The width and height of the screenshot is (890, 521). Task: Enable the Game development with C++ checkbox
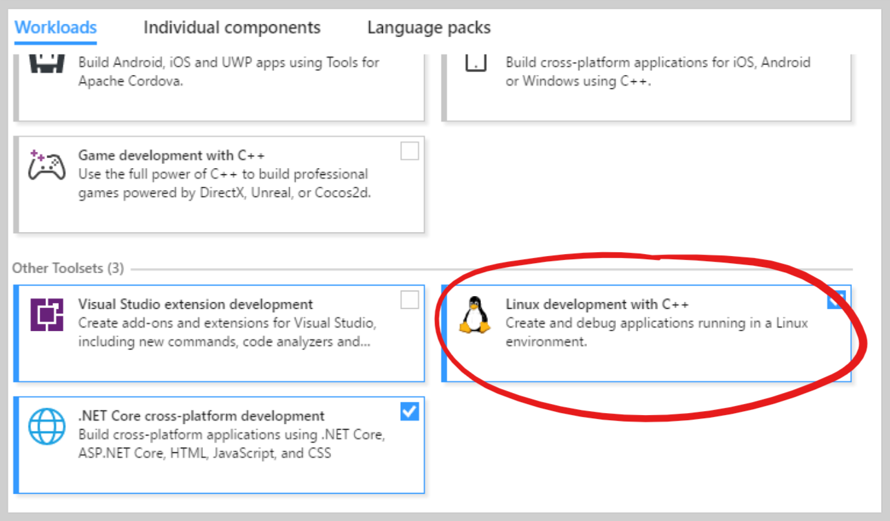click(409, 151)
